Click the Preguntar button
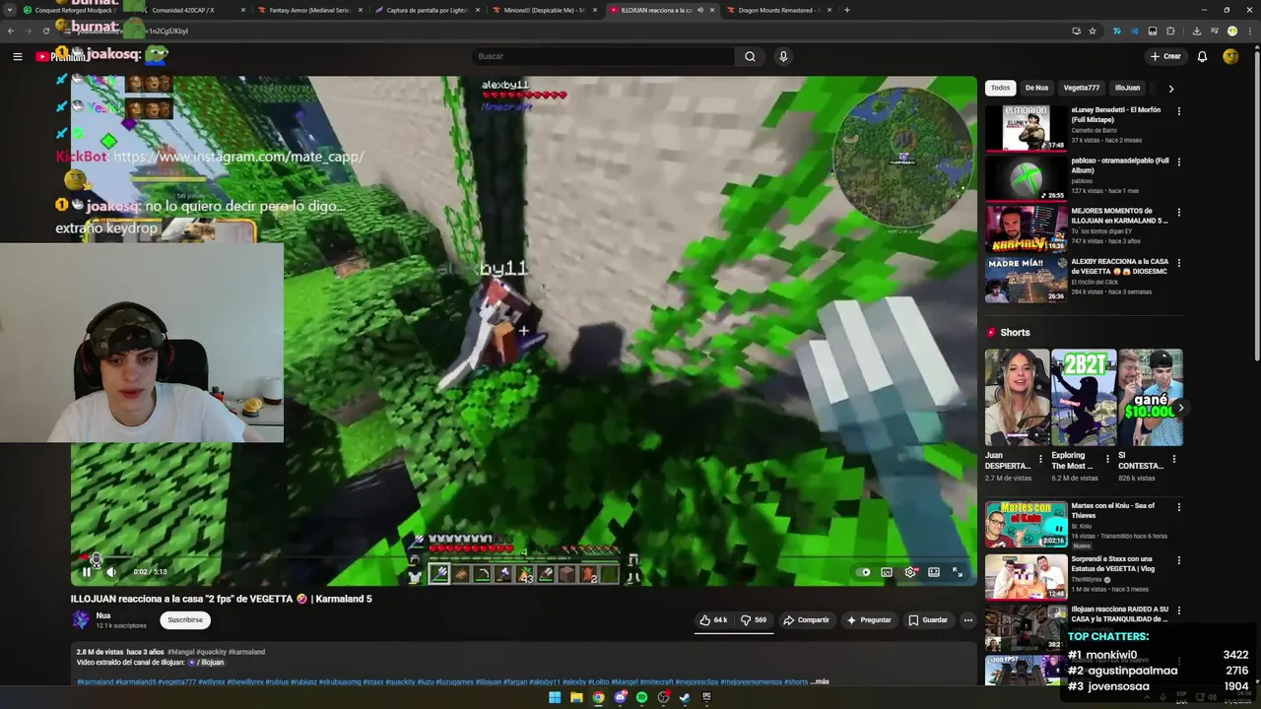Screen dimensions: 1261x709 pos(869,620)
